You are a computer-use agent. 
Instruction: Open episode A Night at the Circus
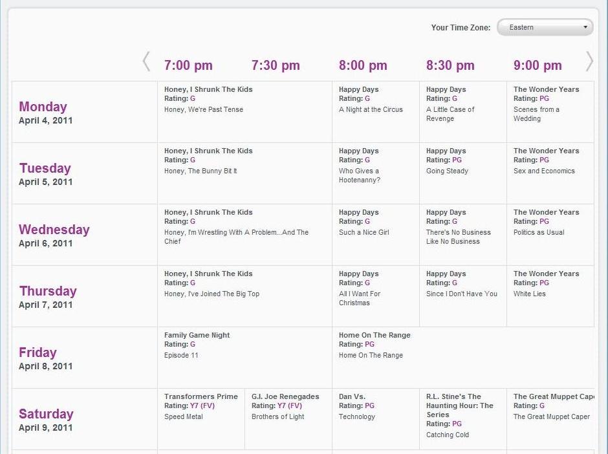pyautogui.click(x=371, y=110)
